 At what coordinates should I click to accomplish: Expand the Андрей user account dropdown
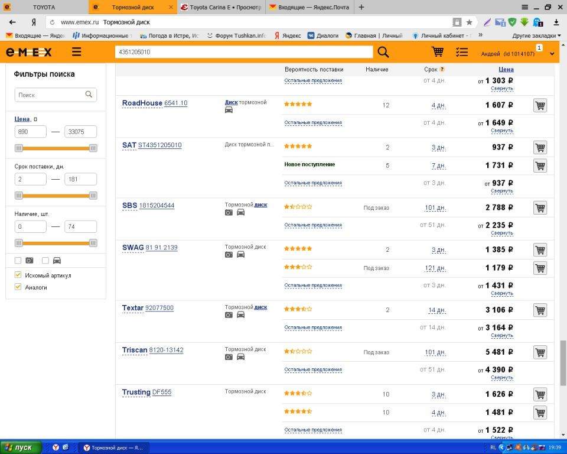coord(552,54)
